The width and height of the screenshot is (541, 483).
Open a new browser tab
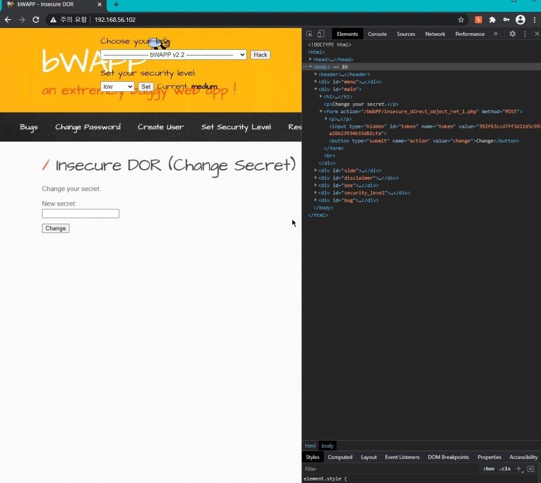click(116, 4)
